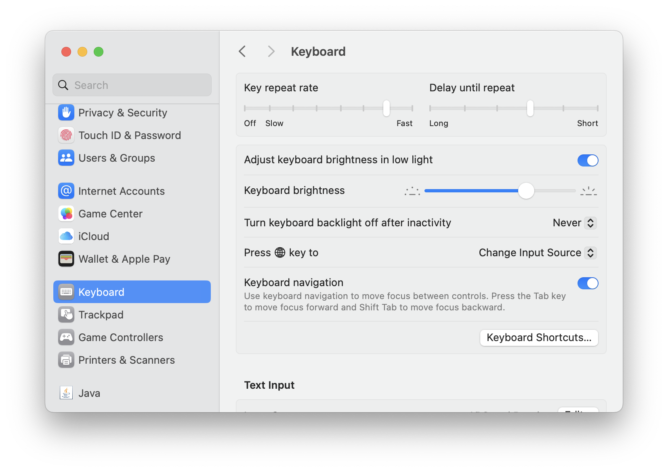
Task: Open the Java preference pane
Action: coord(132,393)
